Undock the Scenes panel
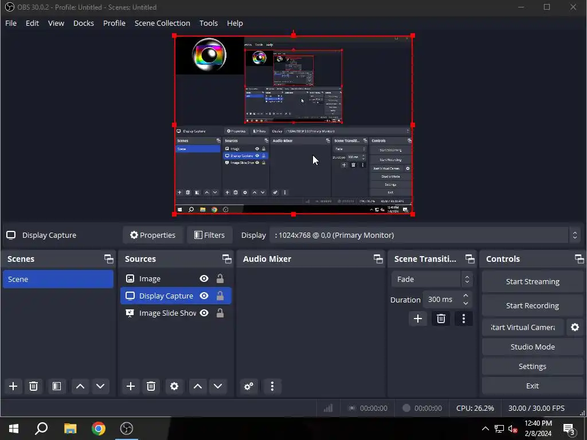Image resolution: width=587 pixels, height=440 pixels. 108,259
